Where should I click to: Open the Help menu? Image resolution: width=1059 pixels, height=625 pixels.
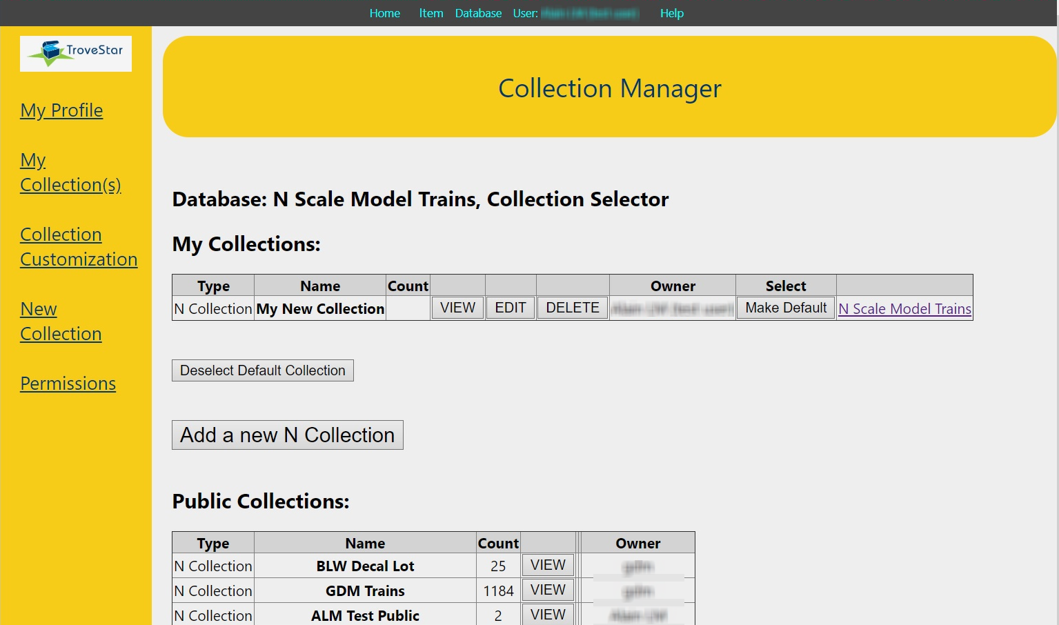672,13
